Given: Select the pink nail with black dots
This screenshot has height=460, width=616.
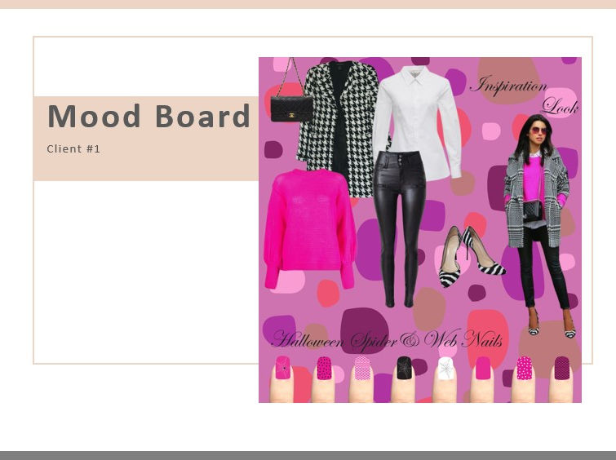Looking at the screenshot, I should 324,368.
